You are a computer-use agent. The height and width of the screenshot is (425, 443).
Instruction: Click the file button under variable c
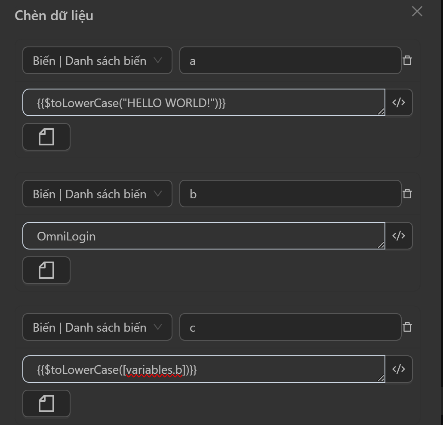coord(46,404)
